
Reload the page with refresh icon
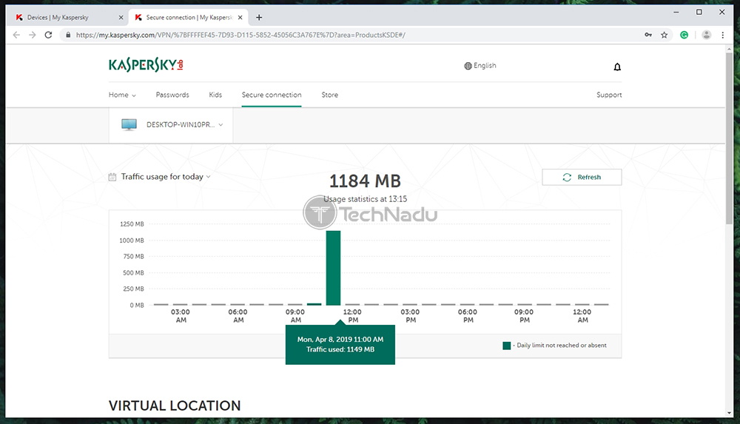[48, 35]
